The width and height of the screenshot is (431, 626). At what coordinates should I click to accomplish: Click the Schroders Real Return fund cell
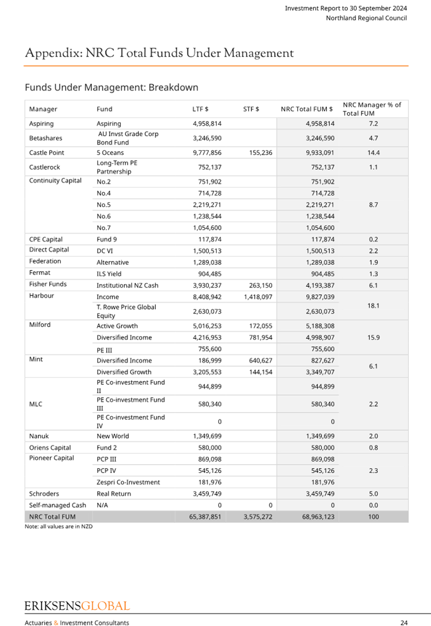pos(114,494)
